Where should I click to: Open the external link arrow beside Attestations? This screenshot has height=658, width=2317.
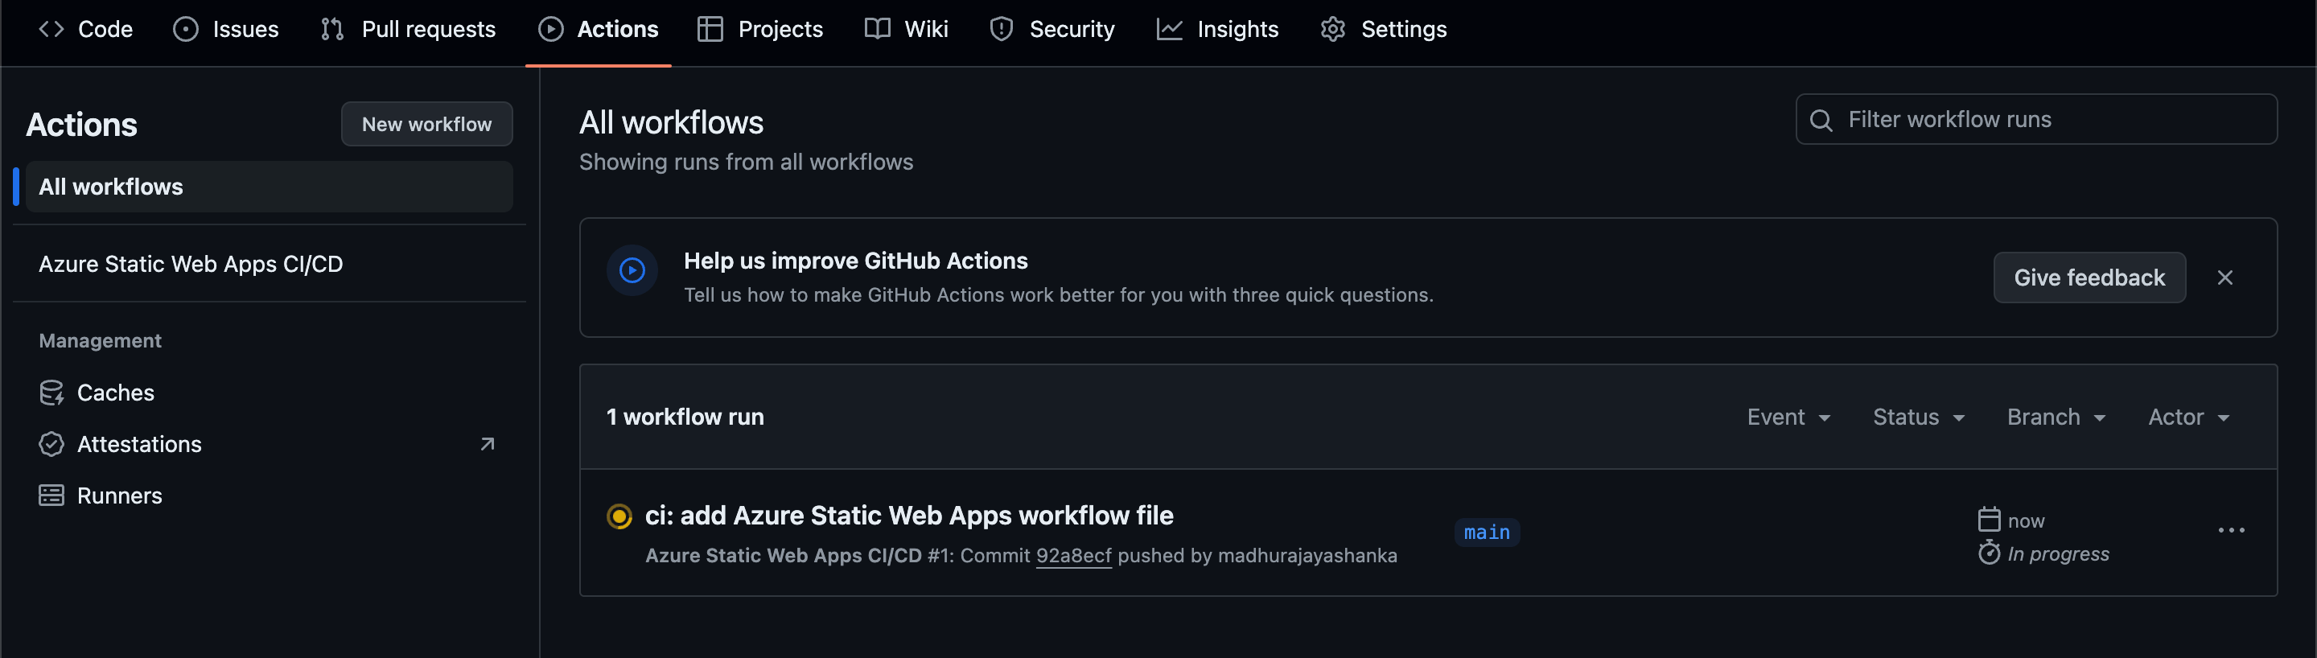[488, 444]
